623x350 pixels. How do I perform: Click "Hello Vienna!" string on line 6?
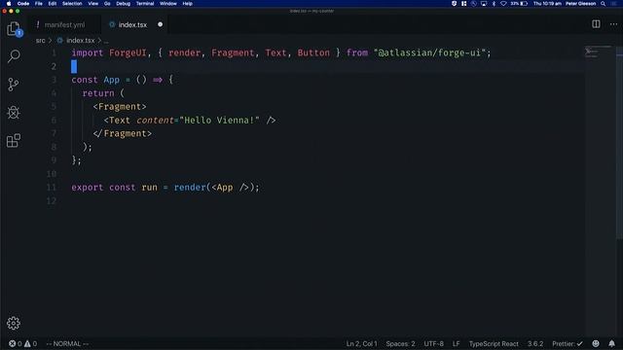tap(219, 121)
